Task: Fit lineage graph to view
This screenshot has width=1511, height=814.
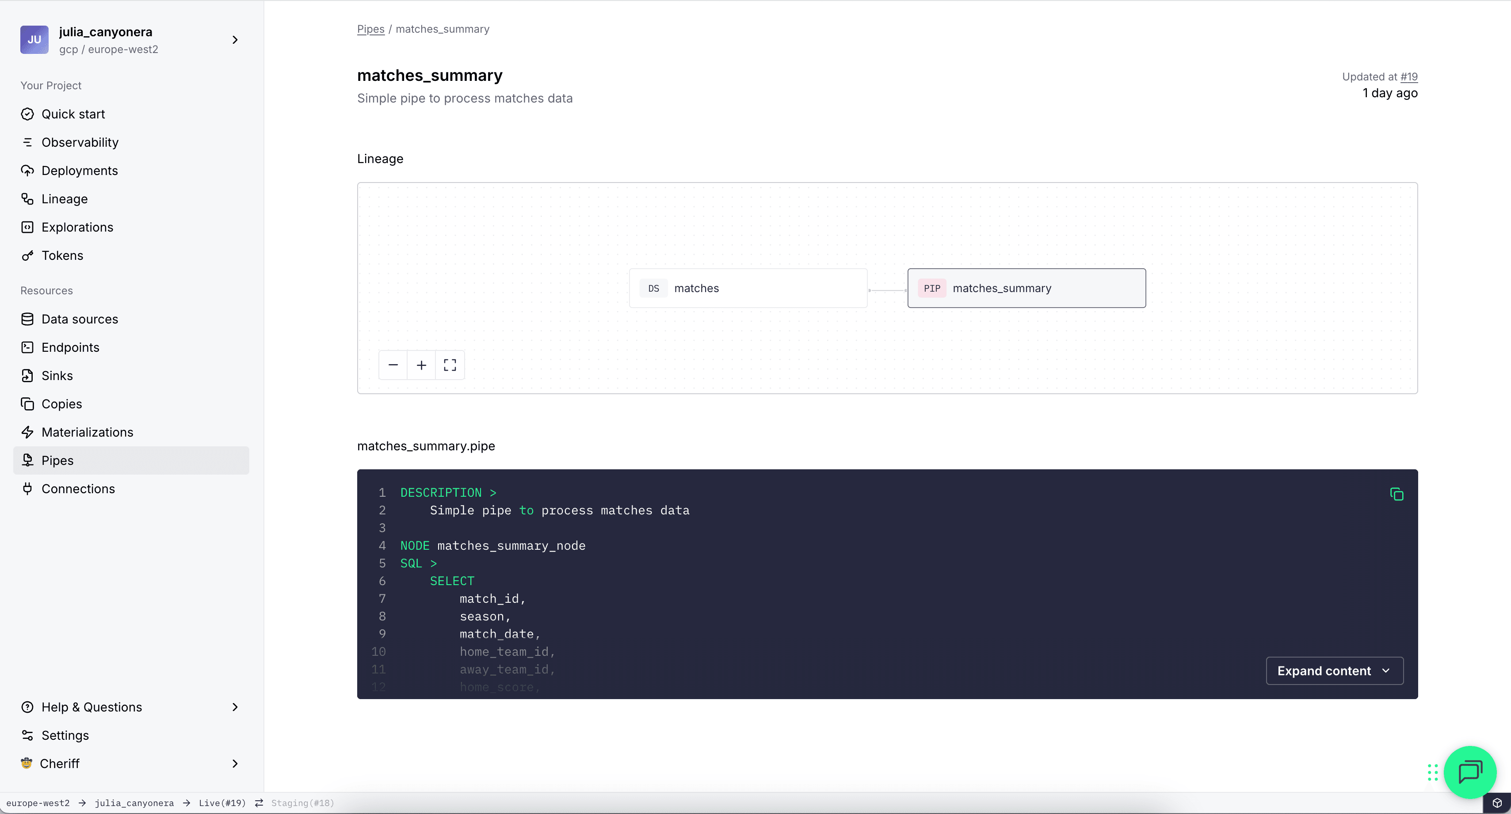Action: [x=450, y=365]
